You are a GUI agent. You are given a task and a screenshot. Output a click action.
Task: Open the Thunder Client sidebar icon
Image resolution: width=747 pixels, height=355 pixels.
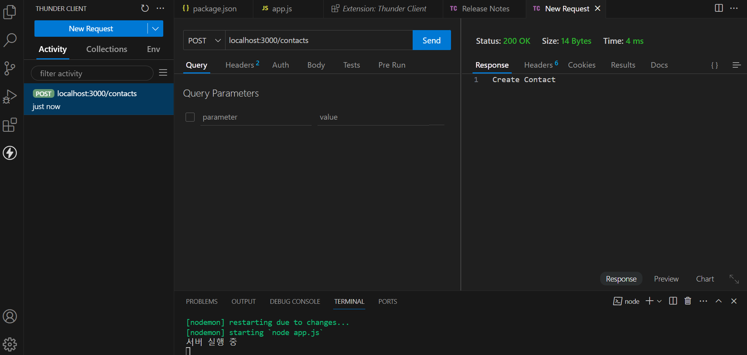click(x=10, y=153)
